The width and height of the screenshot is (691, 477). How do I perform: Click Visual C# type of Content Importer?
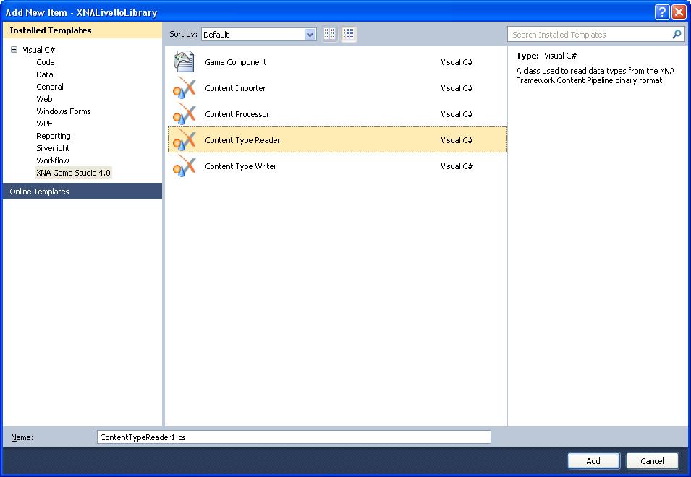pyautogui.click(x=457, y=88)
